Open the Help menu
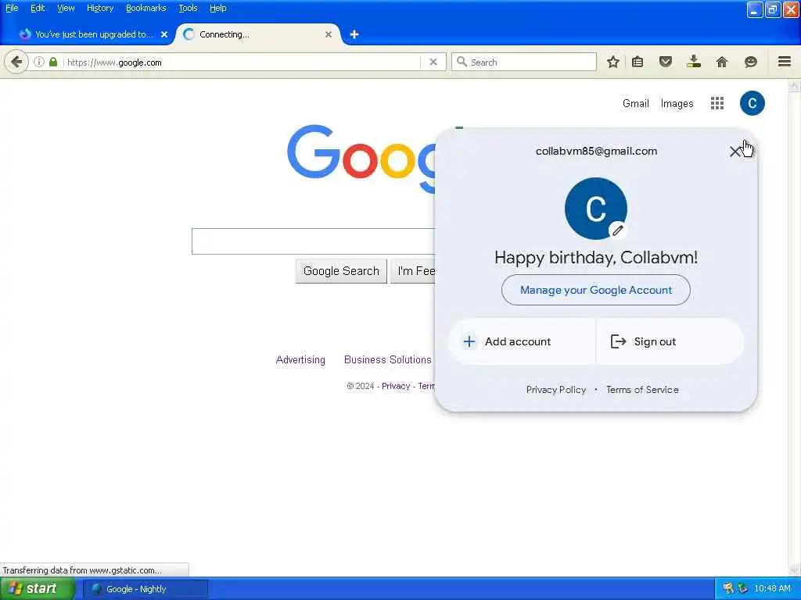The height and width of the screenshot is (600, 801). [x=218, y=8]
